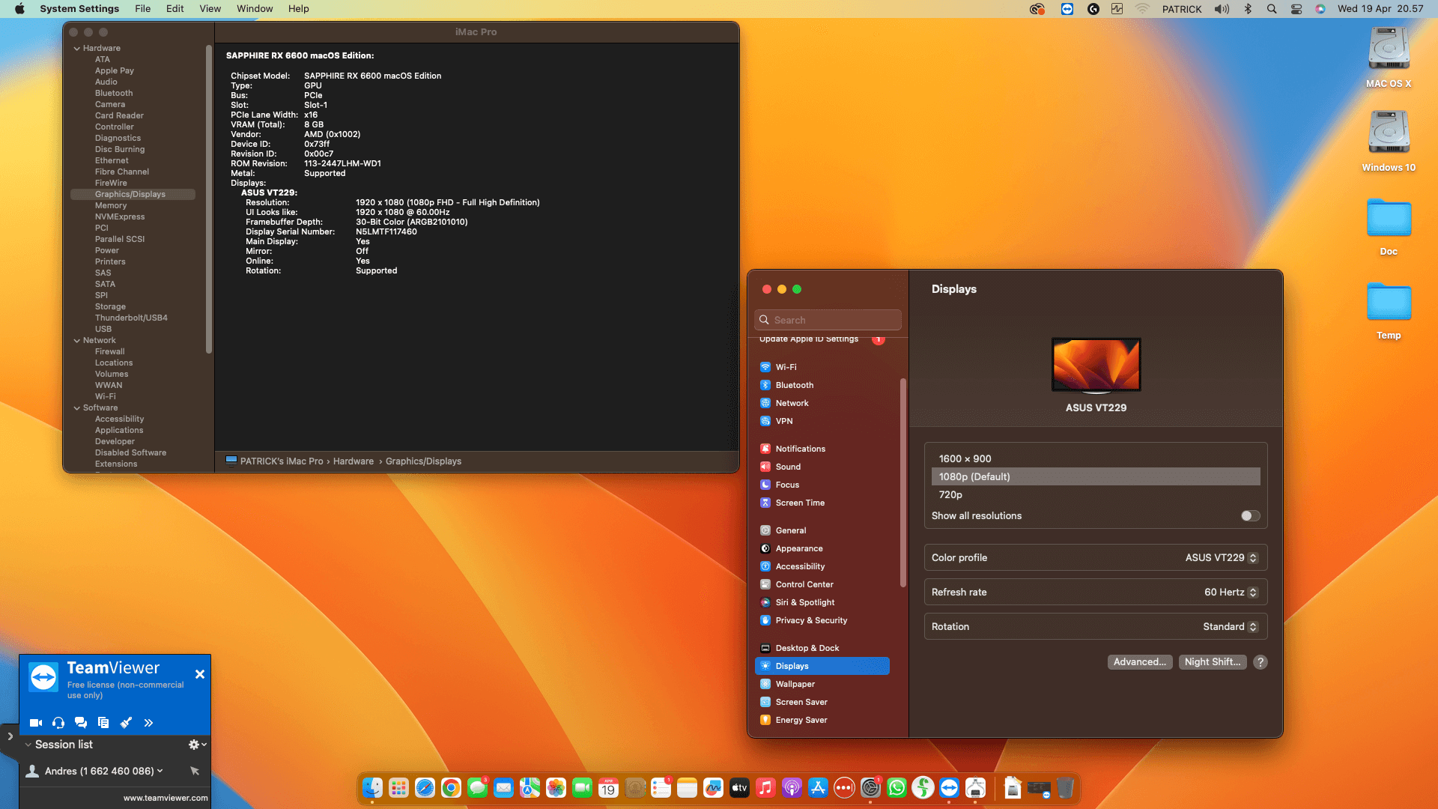1438x809 pixels.
Task: Open Notifications settings pane
Action: tap(822, 449)
